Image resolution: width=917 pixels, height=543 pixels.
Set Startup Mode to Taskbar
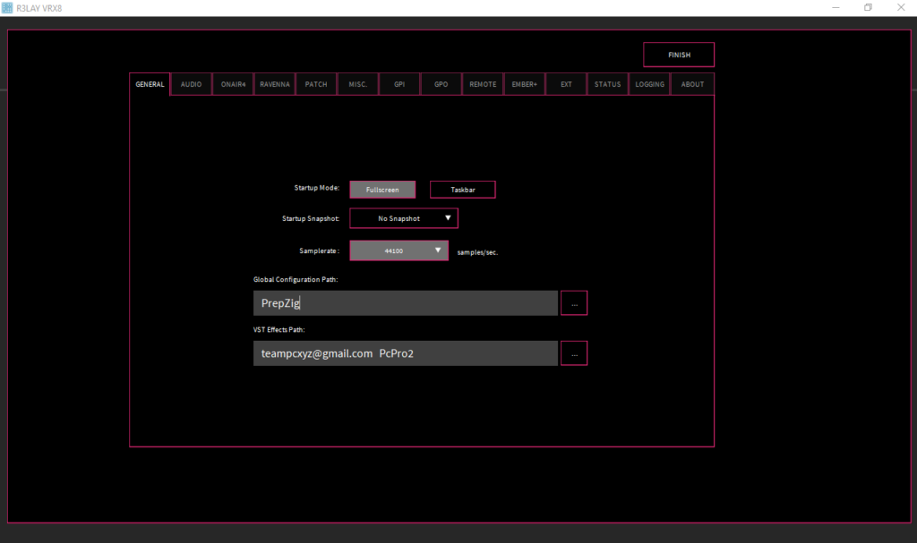pyautogui.click(x=462, y=190)
